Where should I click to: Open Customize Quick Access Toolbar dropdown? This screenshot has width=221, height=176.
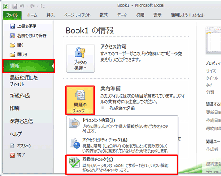click(x=43, y=6)
